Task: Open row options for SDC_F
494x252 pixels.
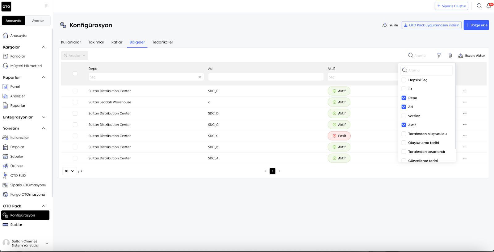Action: coord(465,91)
